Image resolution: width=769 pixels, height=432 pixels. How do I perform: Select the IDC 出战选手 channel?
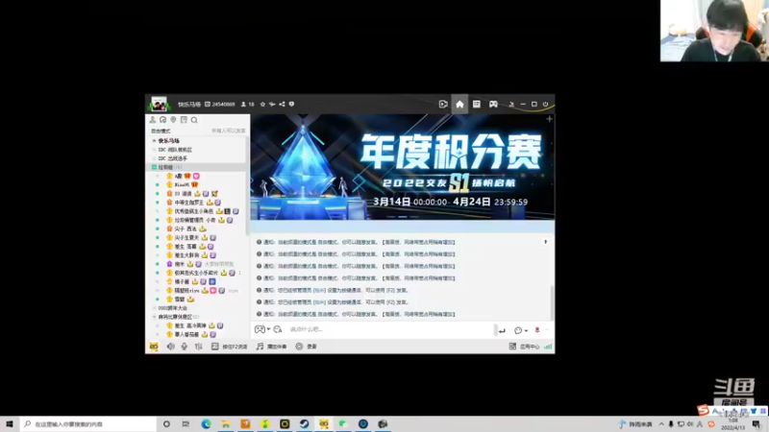pos(173,158)
